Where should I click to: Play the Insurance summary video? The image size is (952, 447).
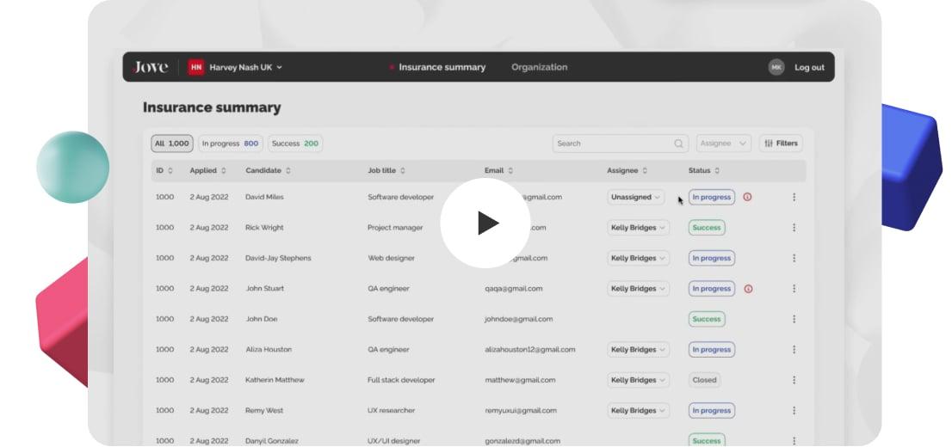(x=485, y=223)
